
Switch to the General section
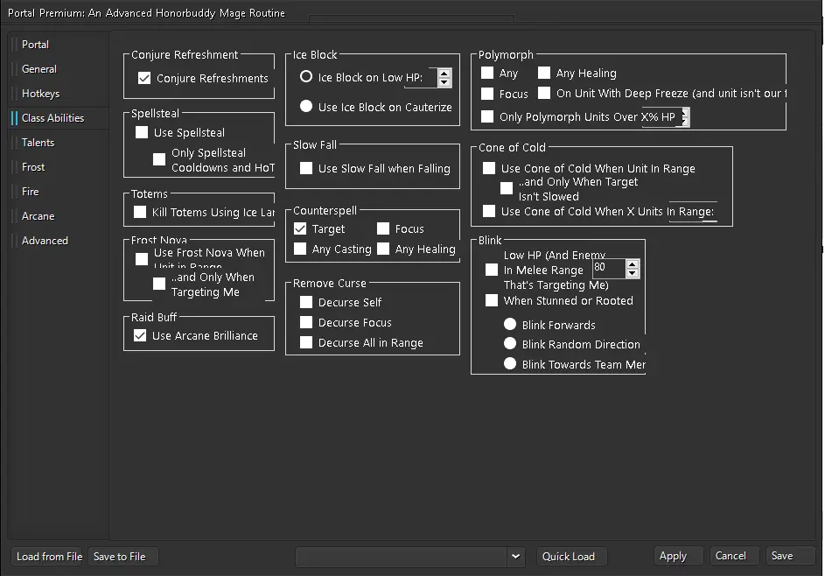pos(39,69)
